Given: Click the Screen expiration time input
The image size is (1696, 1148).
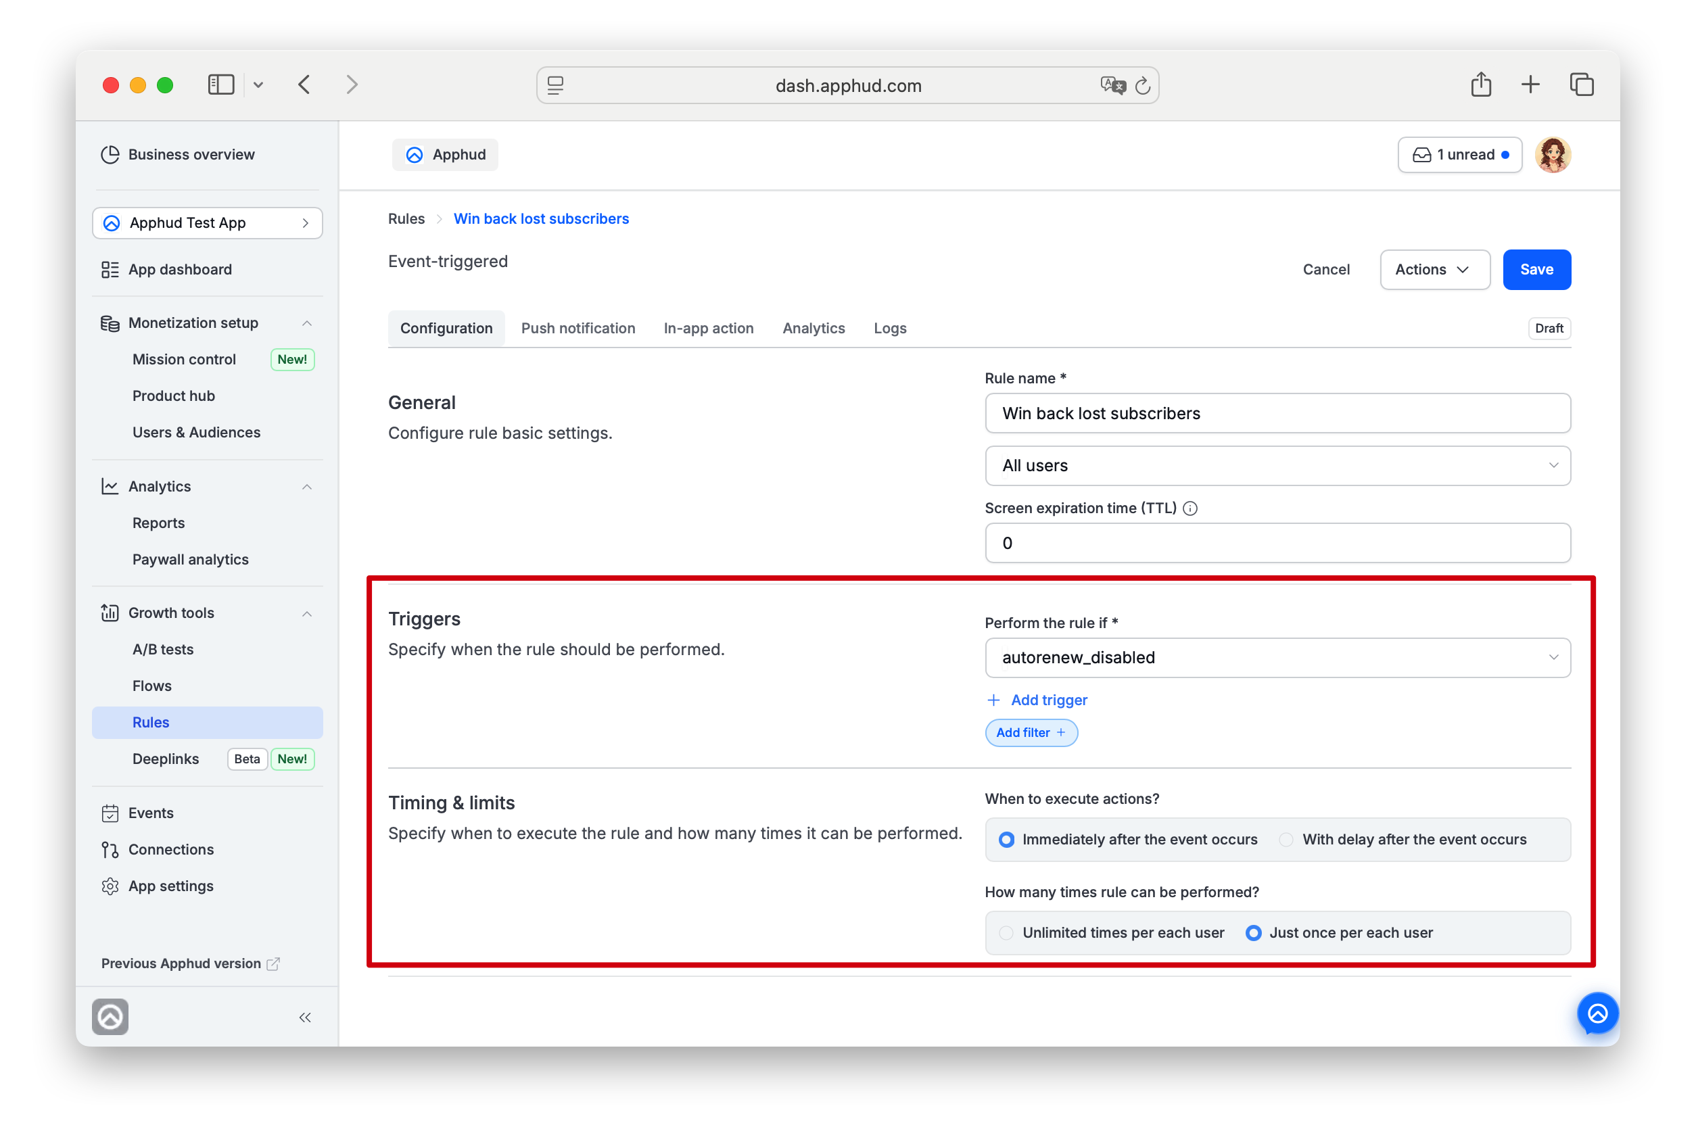Looking at the screenshot, I should point(1277,543).
